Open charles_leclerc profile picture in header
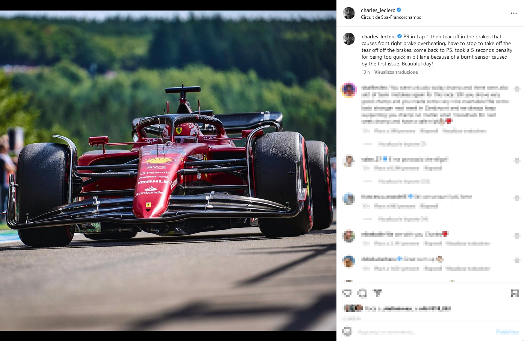This screenshot has height=341, width=524. click(x=349, y=13)
